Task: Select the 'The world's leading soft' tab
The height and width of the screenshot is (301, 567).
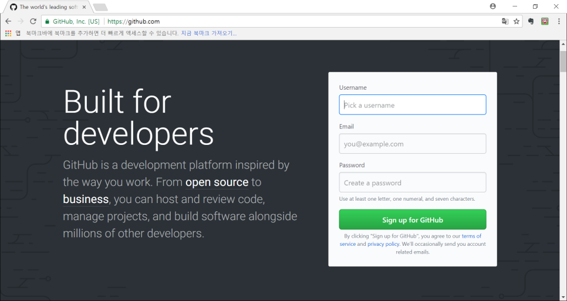Action: tap(49, 7)
